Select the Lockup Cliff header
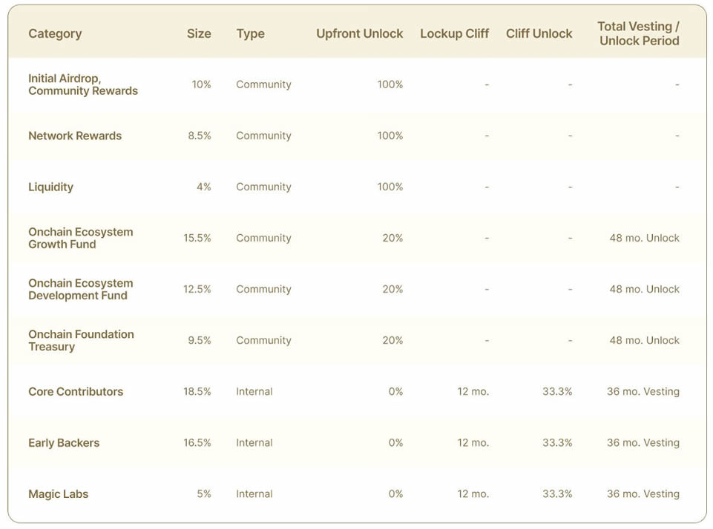 [x=454, y=33]
